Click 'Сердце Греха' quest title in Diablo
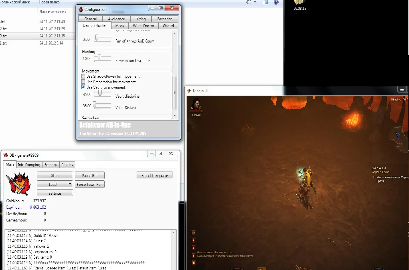This screenshot has height=270, width=409. (x=380, y=172)
